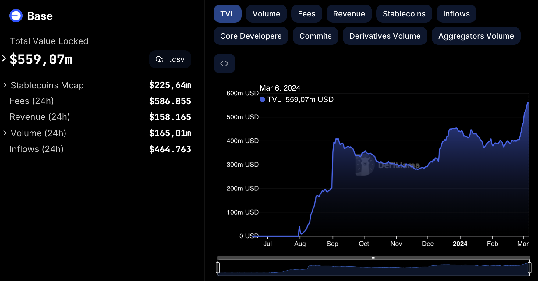
Task: Click the $586.855 fees value
Action: tap(170, 101)
